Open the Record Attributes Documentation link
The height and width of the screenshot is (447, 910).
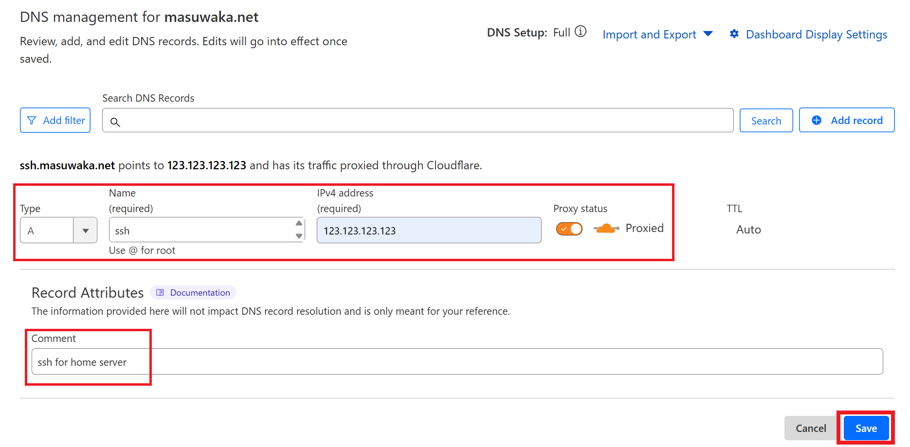(200, 293)
